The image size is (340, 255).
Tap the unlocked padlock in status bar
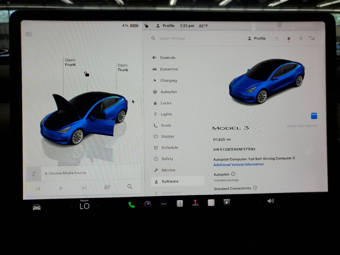click(x=146, y=26)
